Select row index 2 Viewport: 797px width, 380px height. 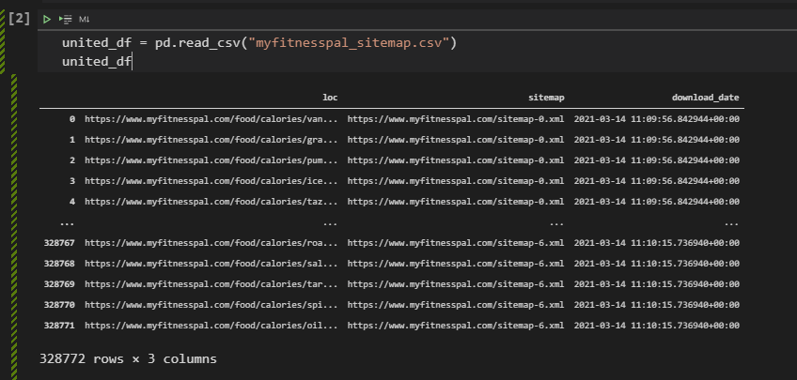[x=72, y=160]
